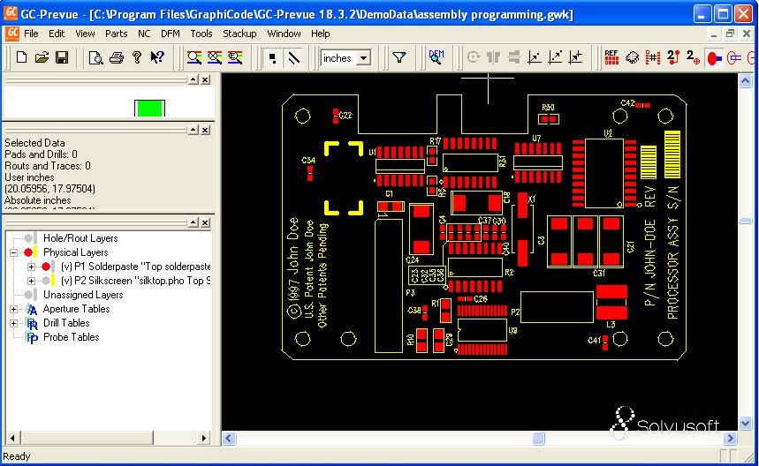The height and width of the screenshot is (466, 759).
Task: Click the layer tree scrollbar left arrow
Action: 12,438
